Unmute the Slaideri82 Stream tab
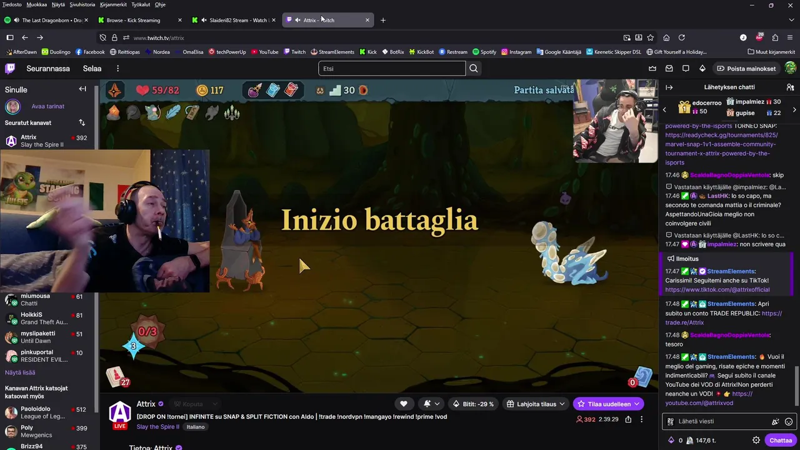Viewport: 800px width, 450px height. tap(204, 20)
